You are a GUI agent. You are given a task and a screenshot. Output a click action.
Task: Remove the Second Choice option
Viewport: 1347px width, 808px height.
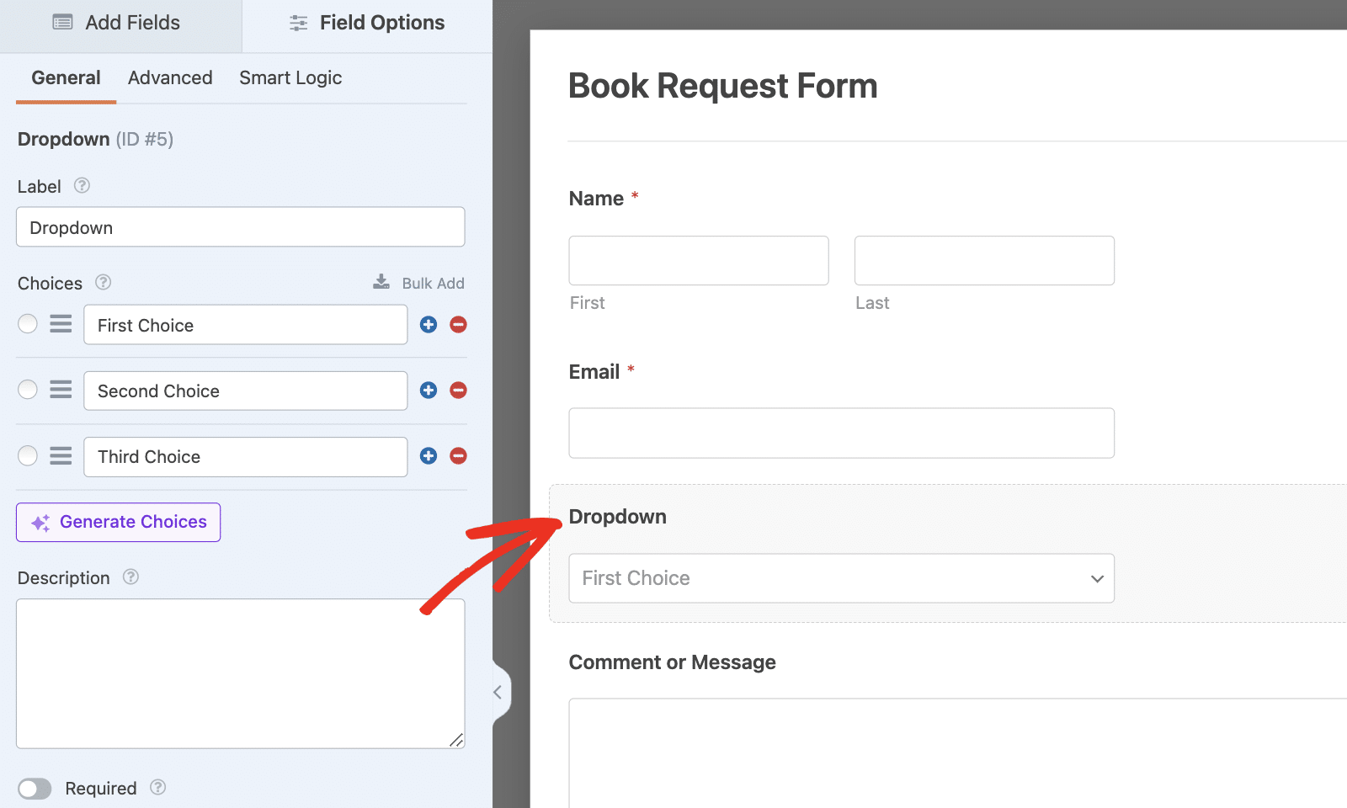[x=458, y=391]
